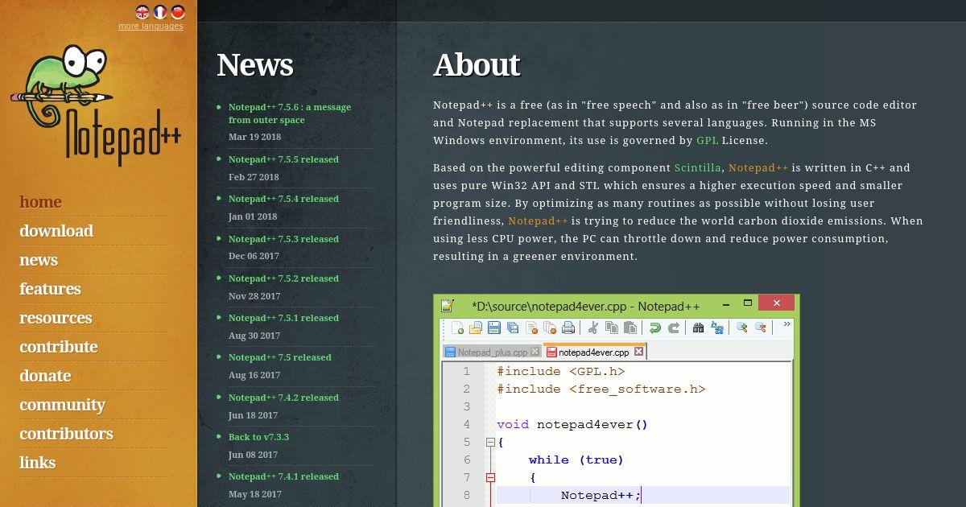Close the notepad4ever.cpp tab with its X

pos(638,352)
